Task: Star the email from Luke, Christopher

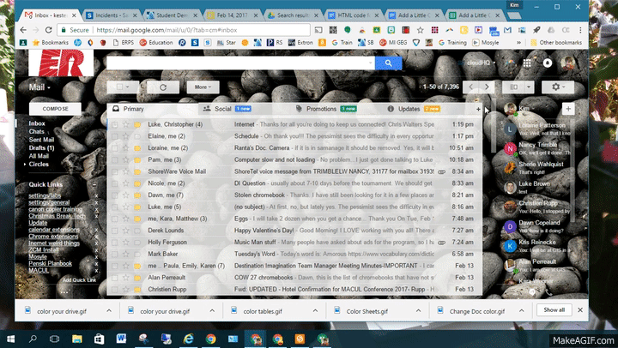Action: coord(127,124)
